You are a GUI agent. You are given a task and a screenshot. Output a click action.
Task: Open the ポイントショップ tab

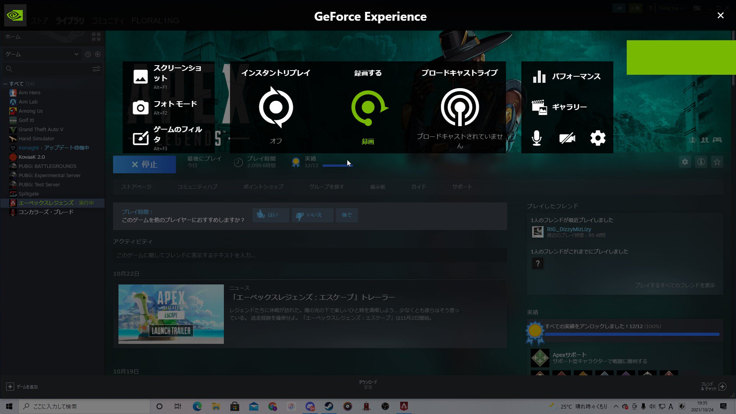[263, 187]
